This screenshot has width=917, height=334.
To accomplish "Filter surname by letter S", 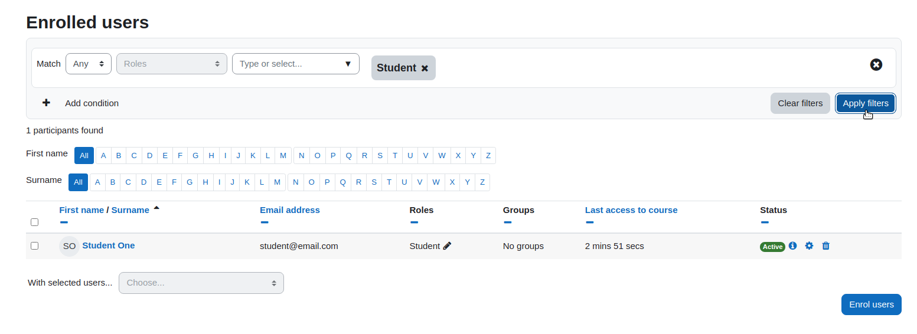I will click(374, 182).
